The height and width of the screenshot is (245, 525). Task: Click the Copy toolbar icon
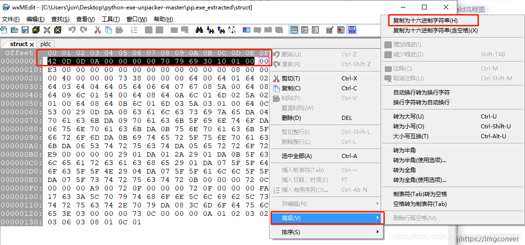tap(109, 30)
